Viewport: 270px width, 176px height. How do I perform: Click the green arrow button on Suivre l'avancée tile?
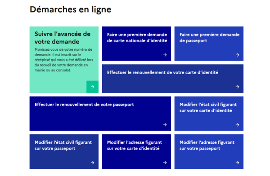tap(92, 87)
